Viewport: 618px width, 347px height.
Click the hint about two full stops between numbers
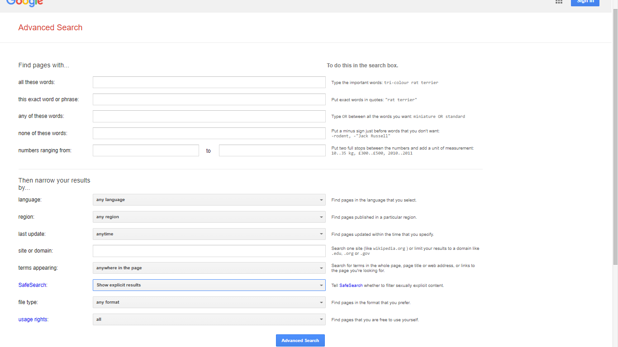pyautogui.click(x=403, y=150)
